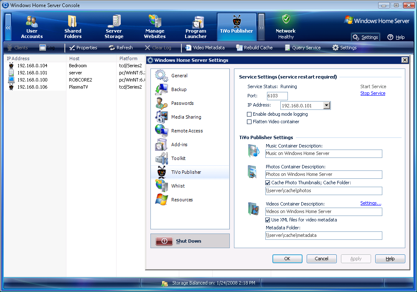Sort by the Platform column header

(x=131, y=58)
